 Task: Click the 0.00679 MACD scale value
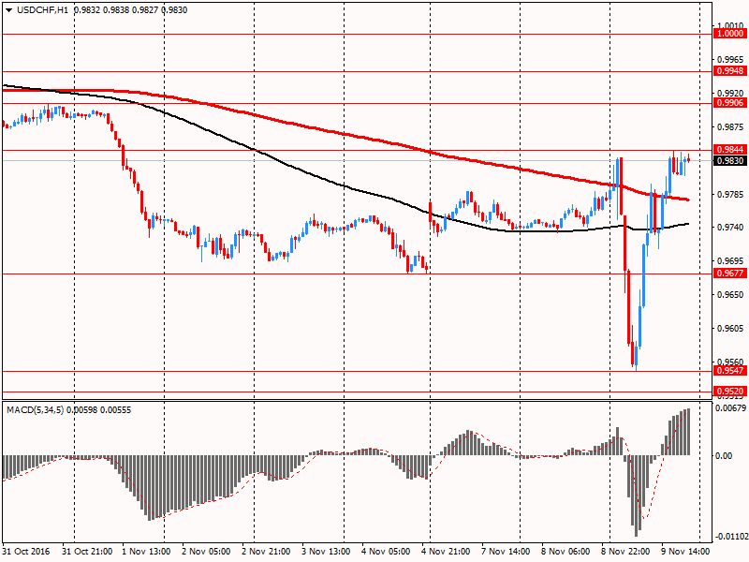(729, 408)
